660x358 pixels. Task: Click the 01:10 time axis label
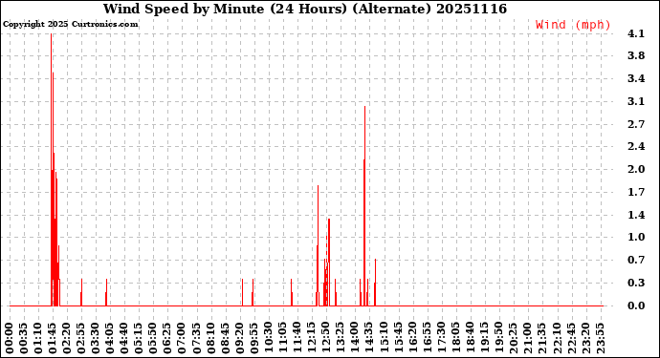click(x=38, y=339)
